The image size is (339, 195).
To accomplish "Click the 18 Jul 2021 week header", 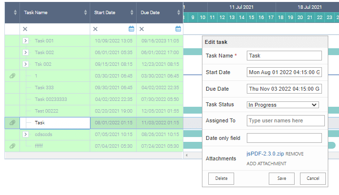I will [310, 7].
